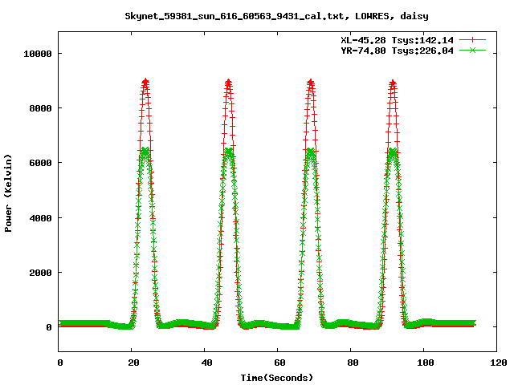The height and width of the screenshot is (385, 514).
Task: Click the Time(Seconds) x-axis label
Action: pos(277,378)
